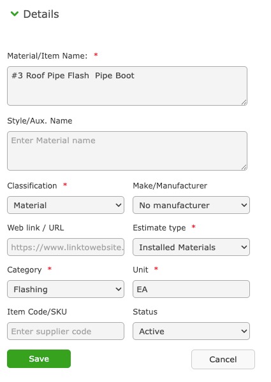Click the Classification dropdown arrow
Image resolution: width=271 pixels, height=382 pixels.
119,205
